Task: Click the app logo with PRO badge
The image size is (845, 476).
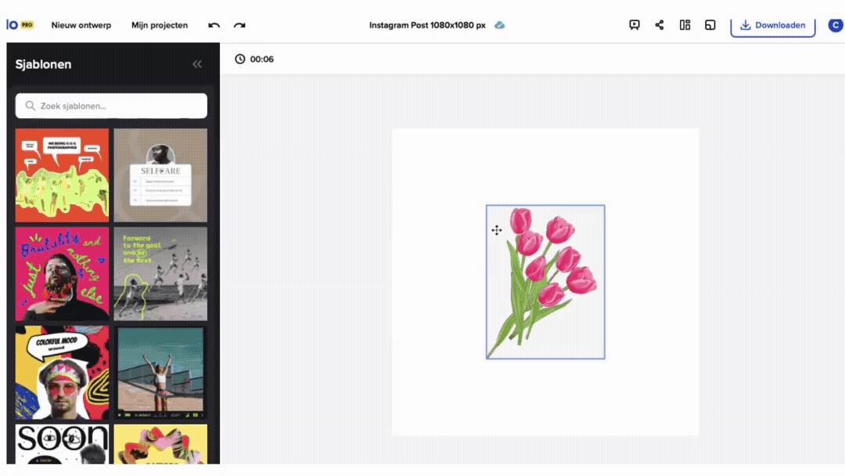Action: point(20,25)
